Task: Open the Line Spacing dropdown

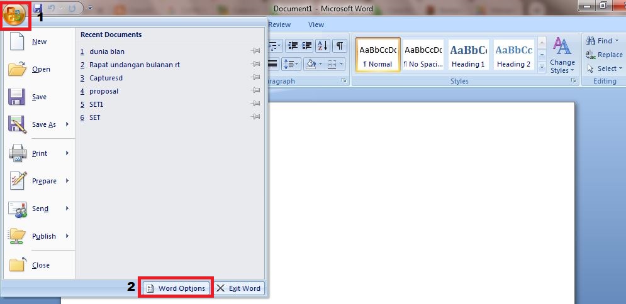Action: coord(291,63)
